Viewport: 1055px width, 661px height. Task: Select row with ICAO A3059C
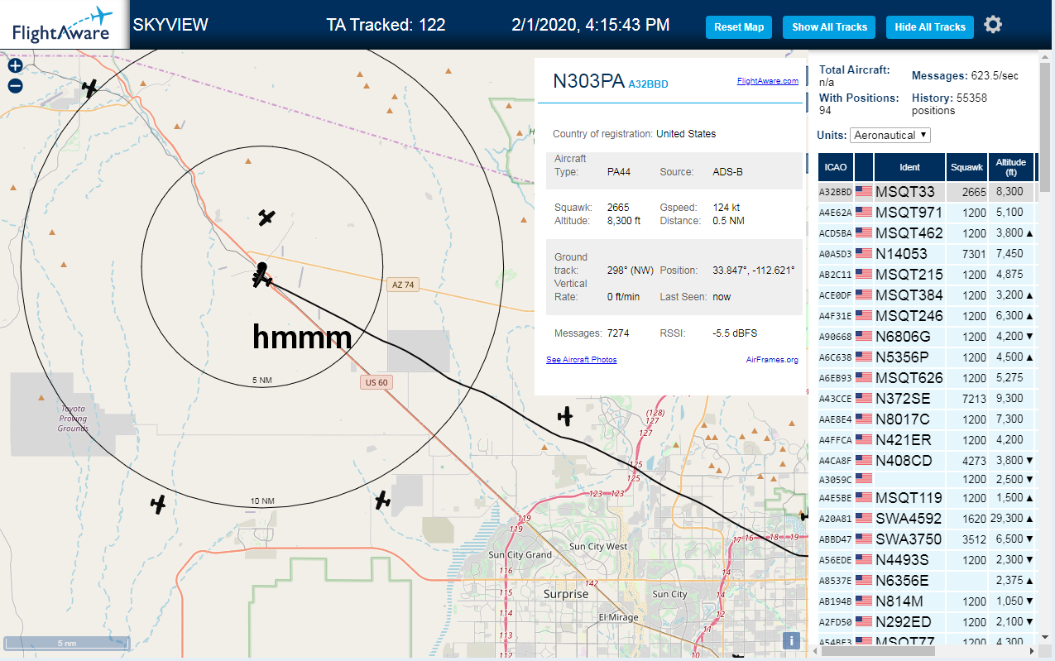tap(927, 479)
